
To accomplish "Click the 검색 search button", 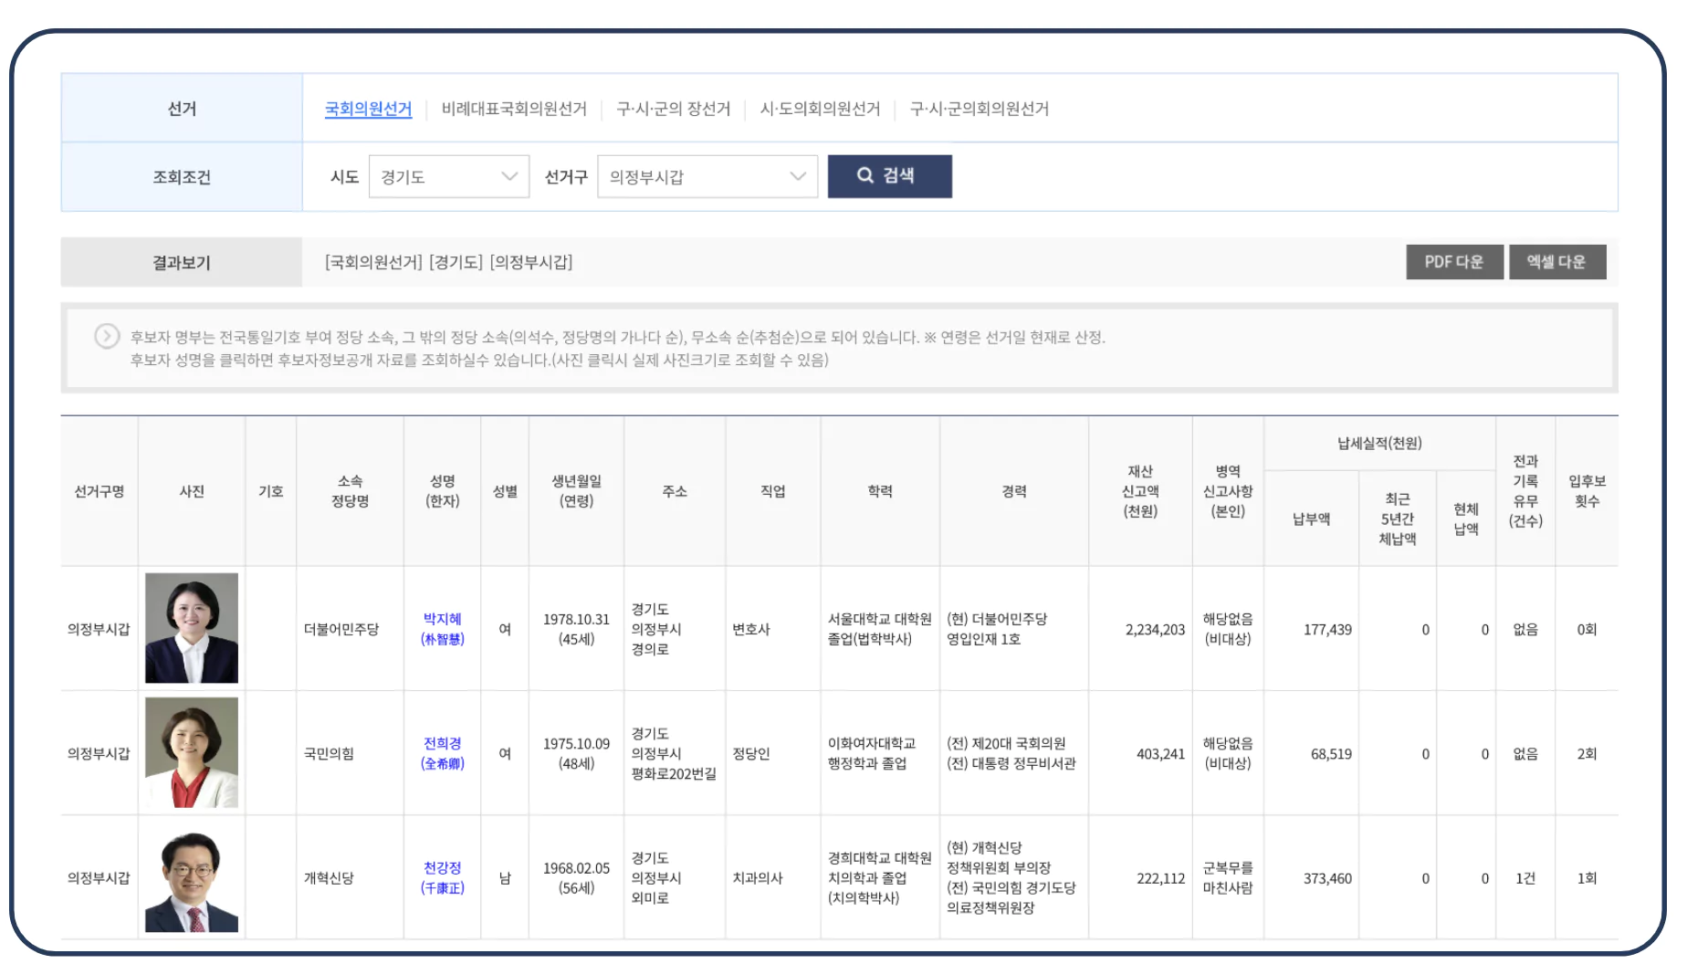I will pos(890,176).
